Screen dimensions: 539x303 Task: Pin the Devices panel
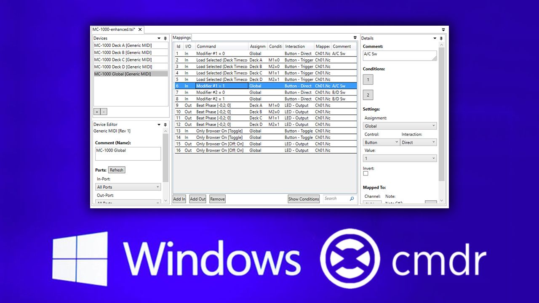click(165, 38)
